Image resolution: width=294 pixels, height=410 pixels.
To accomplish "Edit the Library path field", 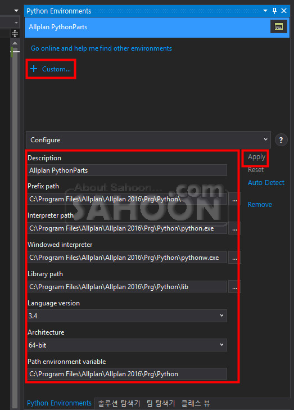I will click(127, 287).
